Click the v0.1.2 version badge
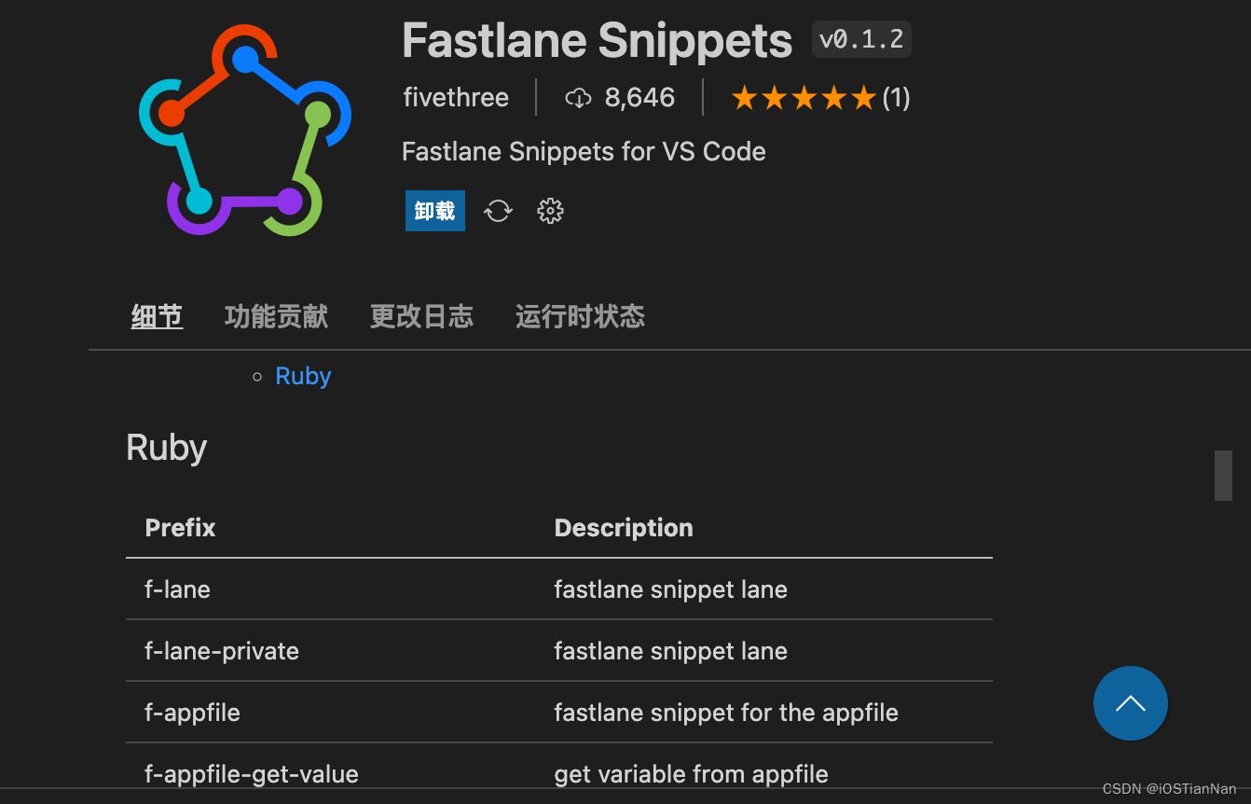The image size is (1251, 804). pos(860,39)
